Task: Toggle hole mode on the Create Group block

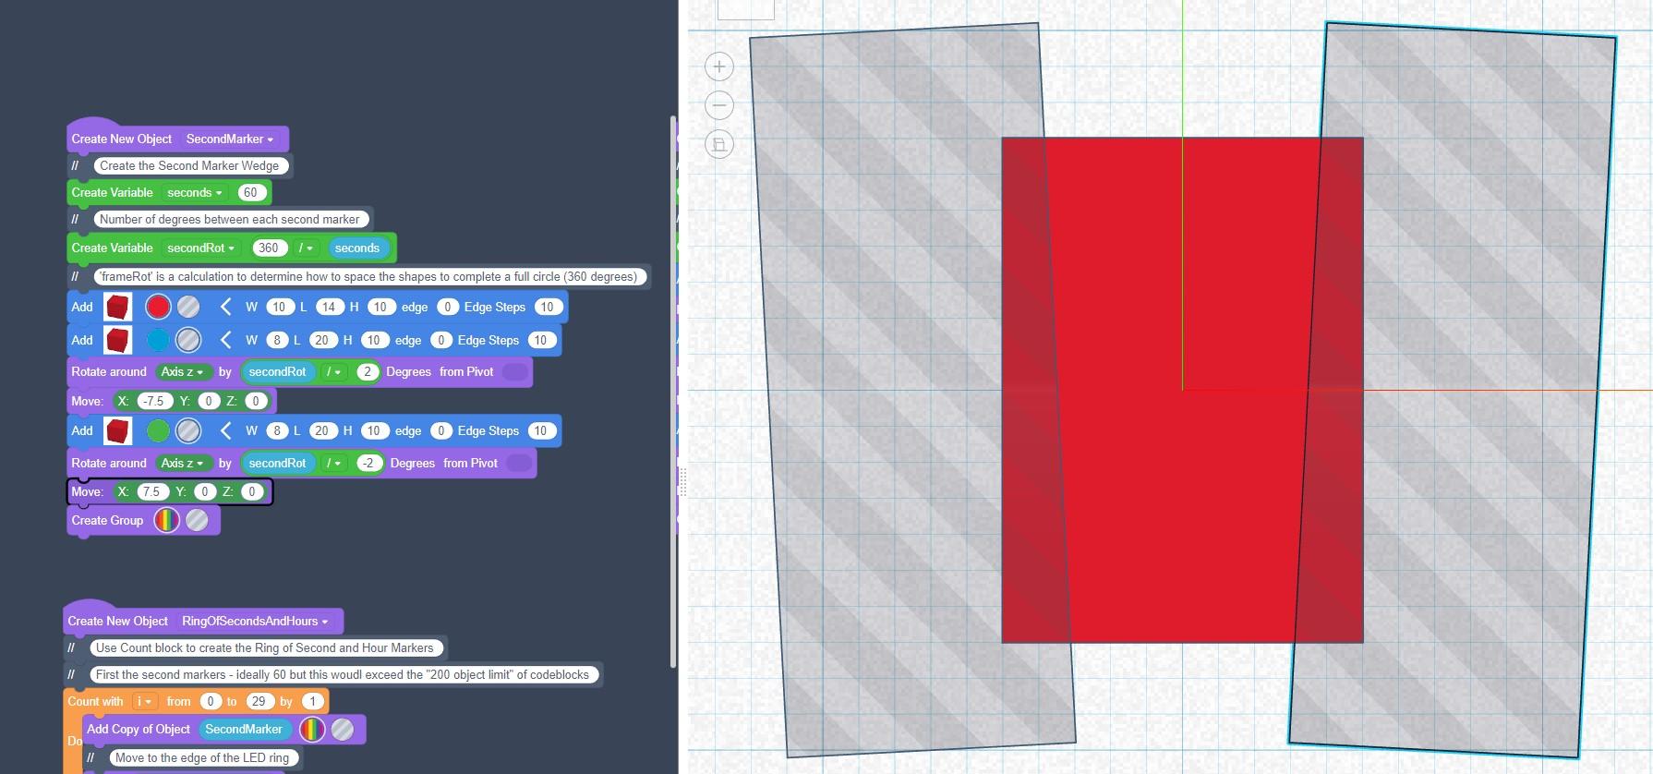Action: [x=197, y=520]
